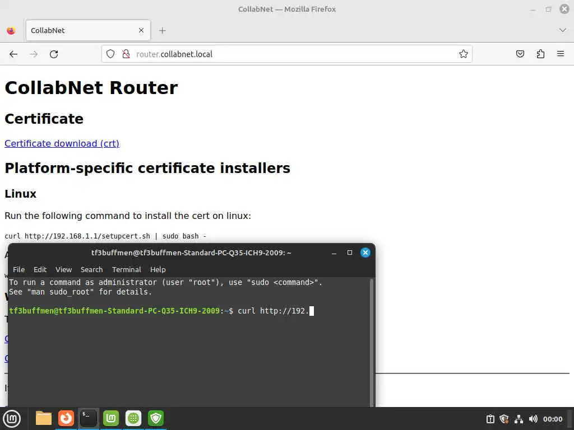Close the CollabNet tab

click(x=141, y=30)
